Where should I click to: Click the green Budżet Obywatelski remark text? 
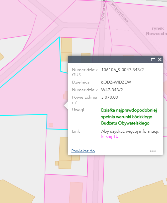127,116
